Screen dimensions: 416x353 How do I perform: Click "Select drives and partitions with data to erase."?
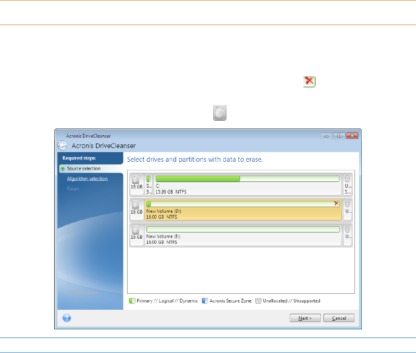(195, 159)
